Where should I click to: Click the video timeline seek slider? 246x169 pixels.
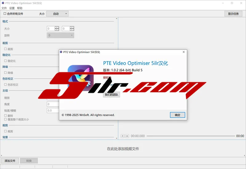coord(191,136)
